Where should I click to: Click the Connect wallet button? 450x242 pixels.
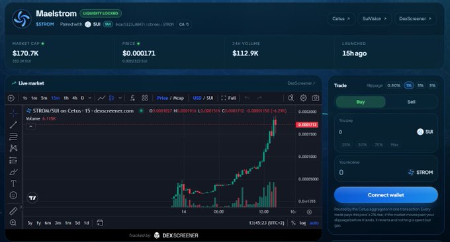386,195
